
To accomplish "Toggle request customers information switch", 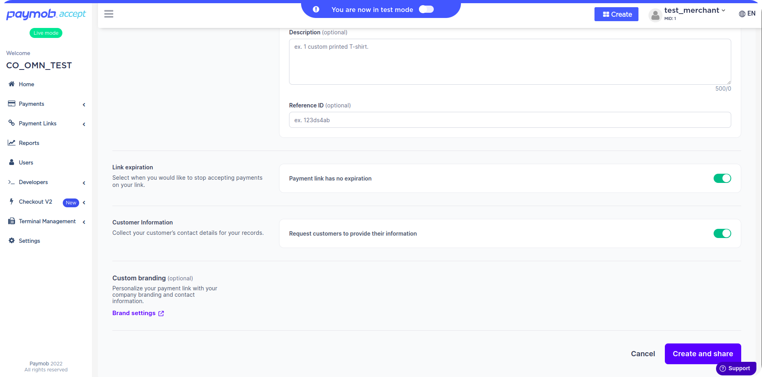I will pos(722,233).
